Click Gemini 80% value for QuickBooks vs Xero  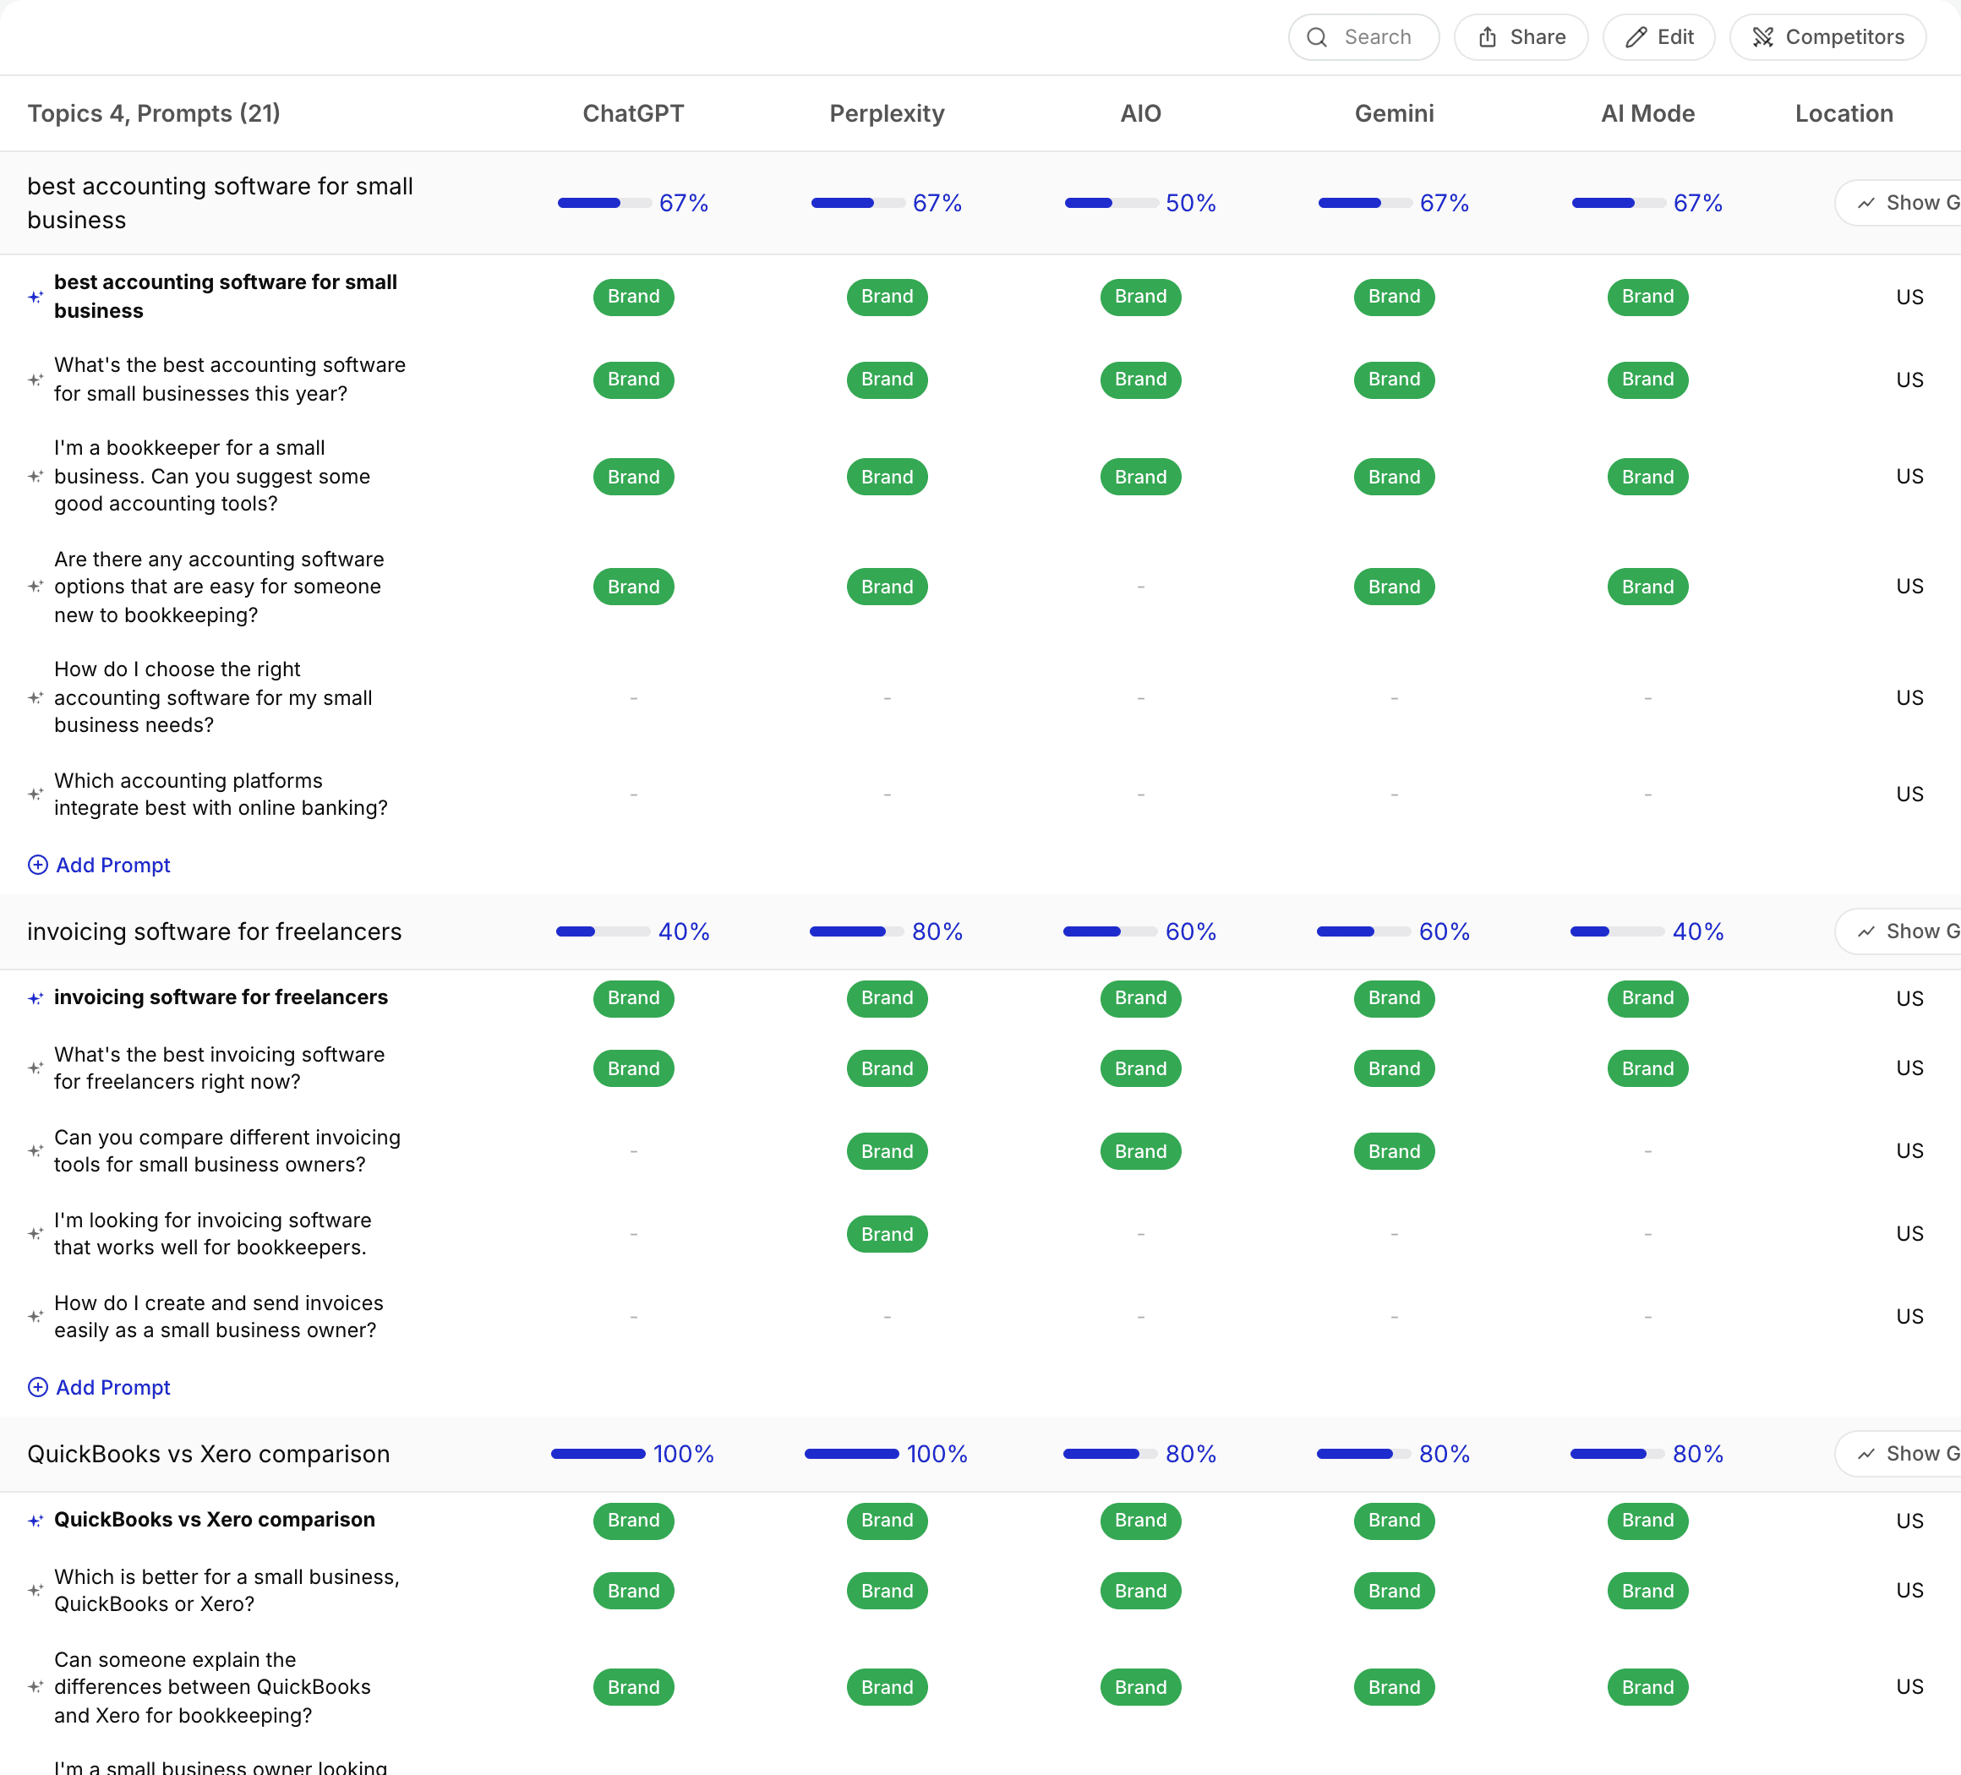[x=1445, y=1453]
